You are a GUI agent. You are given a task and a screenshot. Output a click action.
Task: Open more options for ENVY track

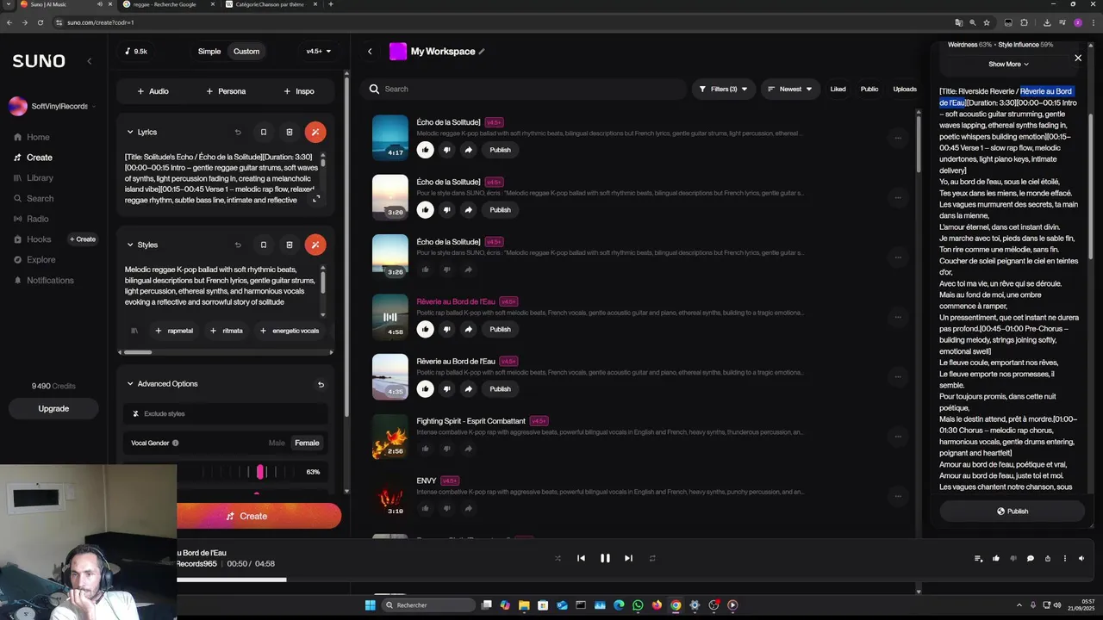[898, 496]
